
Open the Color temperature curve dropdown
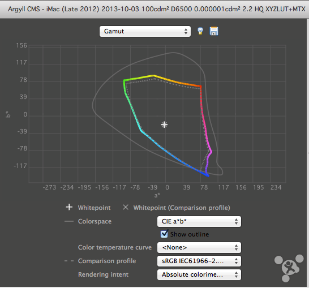(x=199, y=247)
